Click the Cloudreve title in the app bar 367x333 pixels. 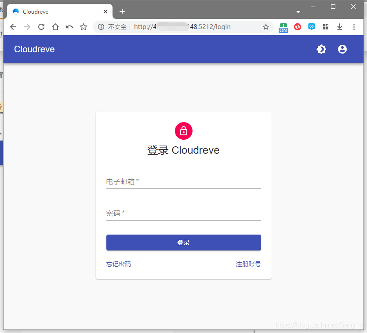click(34, 49)
